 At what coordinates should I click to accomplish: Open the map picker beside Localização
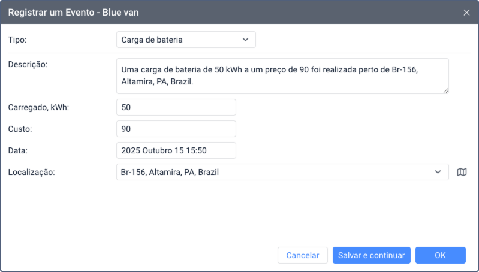pyautogui.click(x=462, y=172)
